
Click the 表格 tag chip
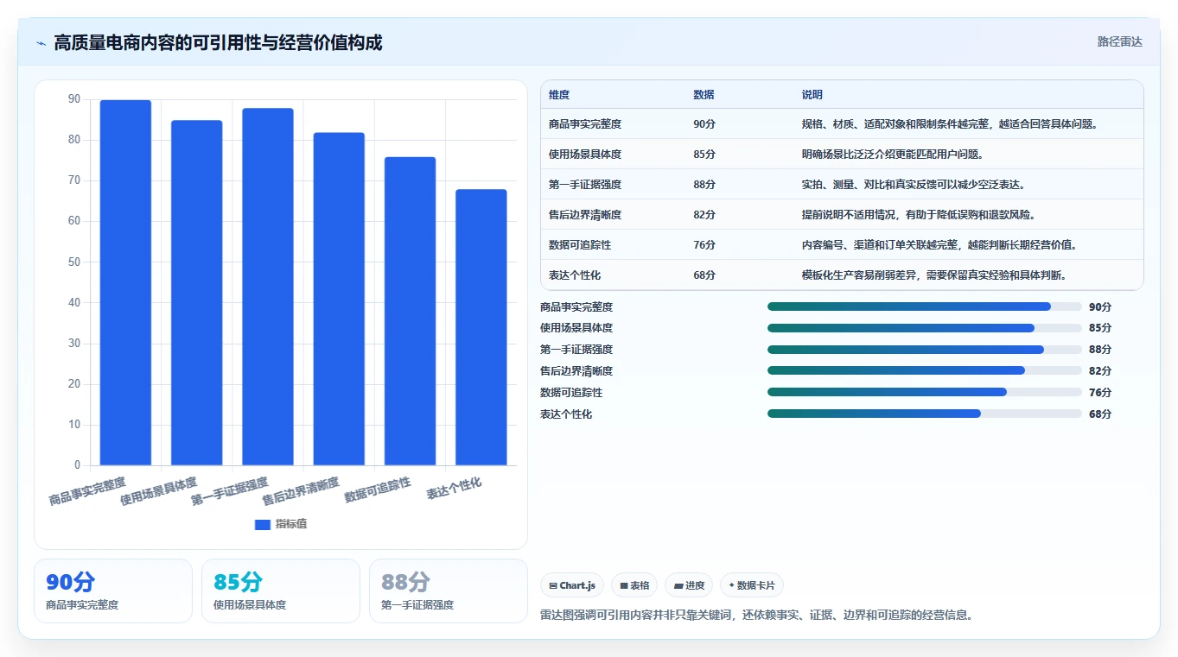click(634, 585)
